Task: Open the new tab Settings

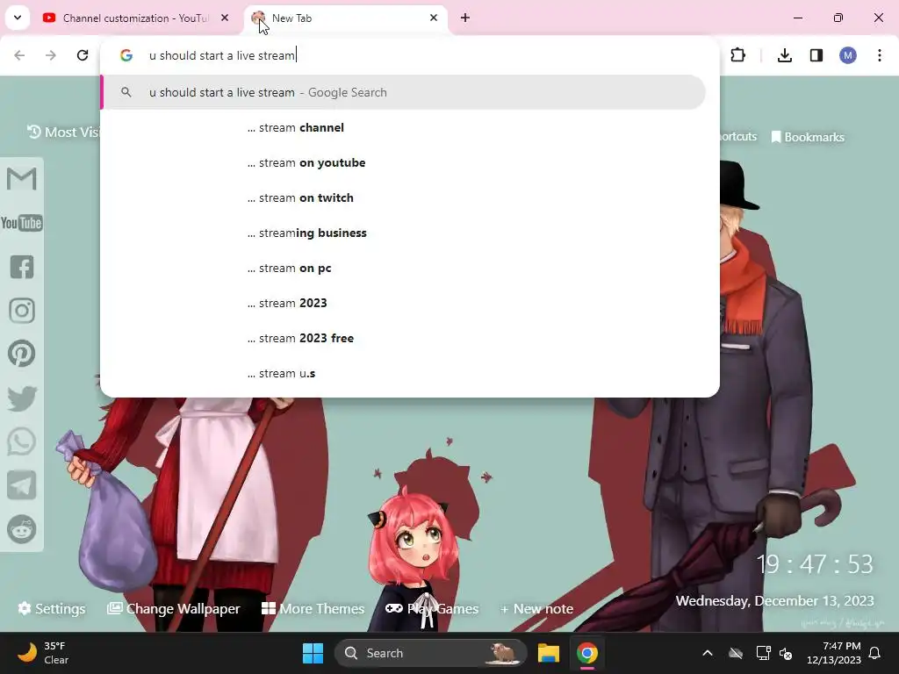Action: [52, 609]
